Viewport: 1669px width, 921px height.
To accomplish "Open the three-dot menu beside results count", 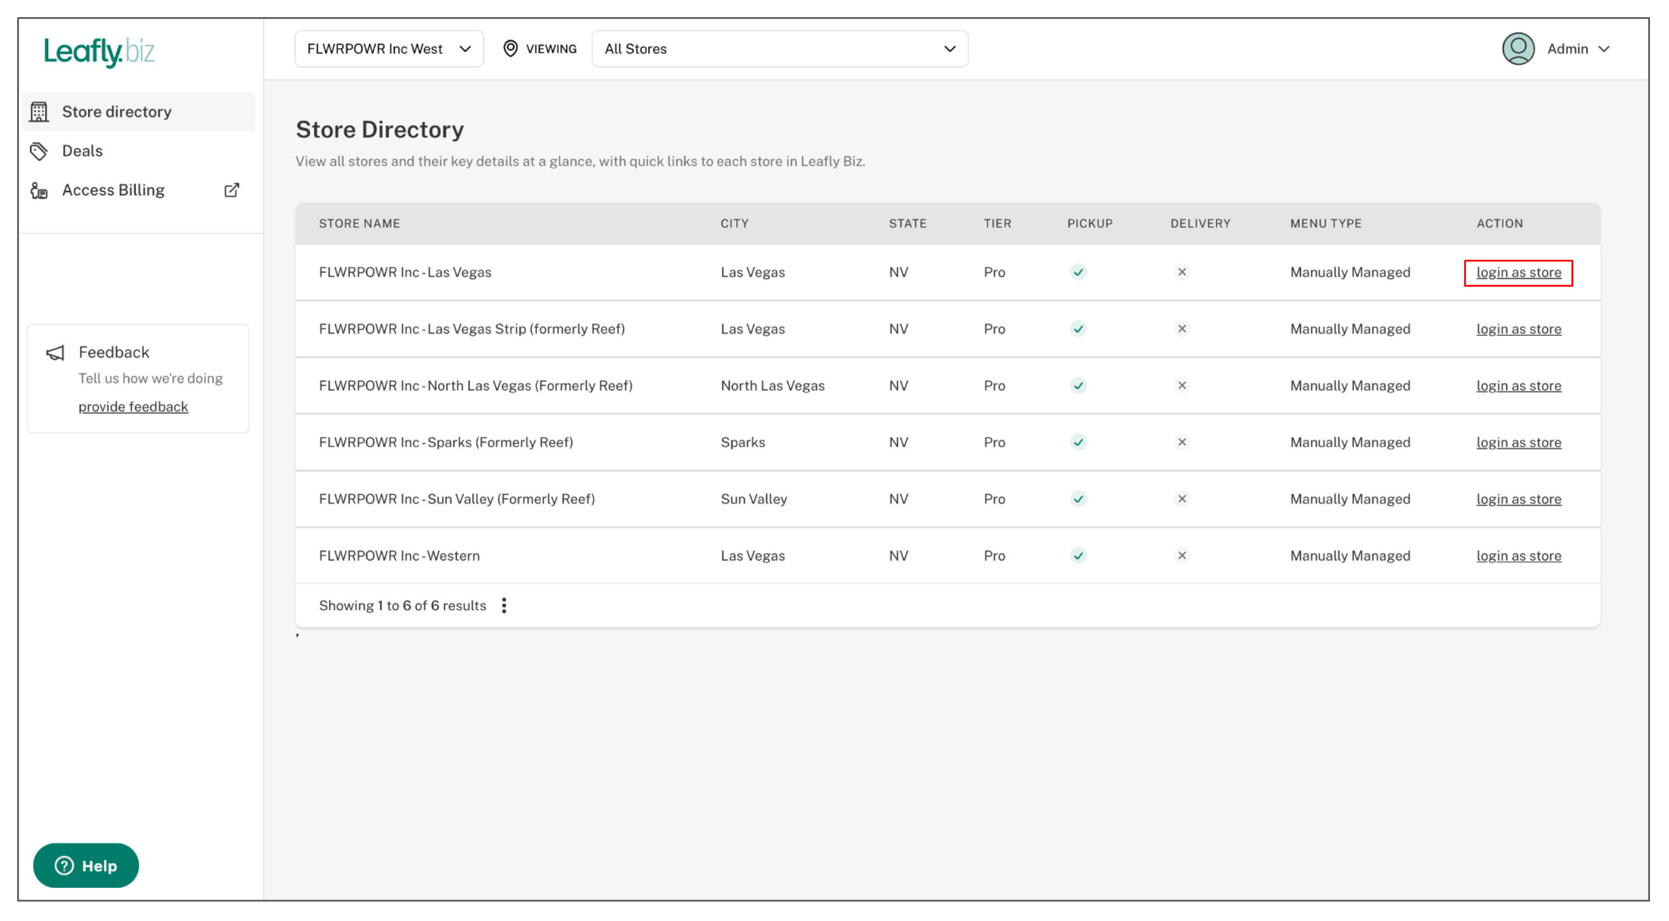I will pos(504,605).
